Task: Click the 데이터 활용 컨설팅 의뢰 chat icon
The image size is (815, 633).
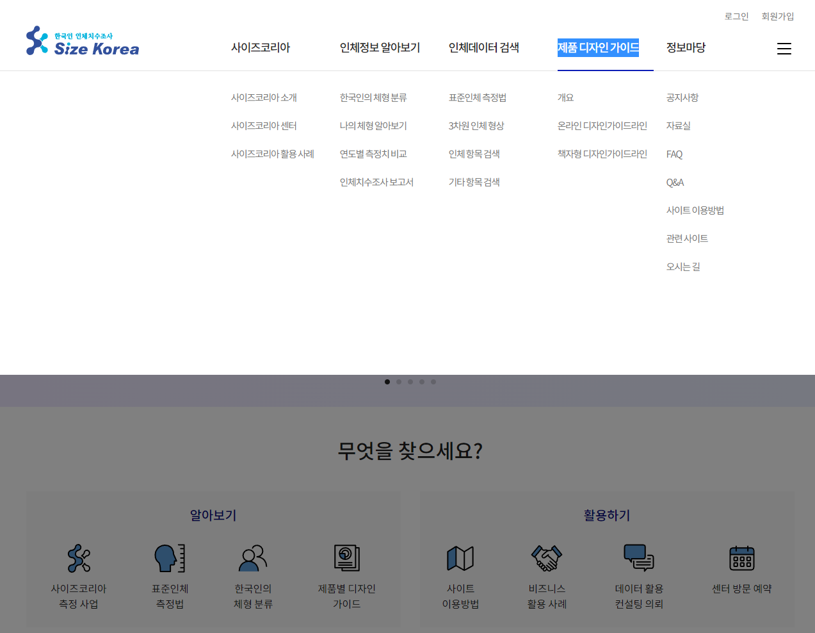Action: (639, 558)
